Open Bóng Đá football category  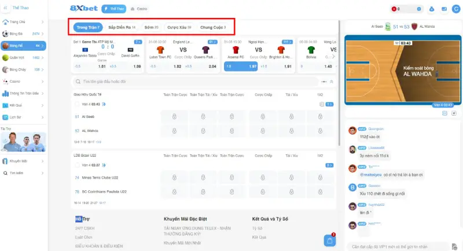click(16, 34)
